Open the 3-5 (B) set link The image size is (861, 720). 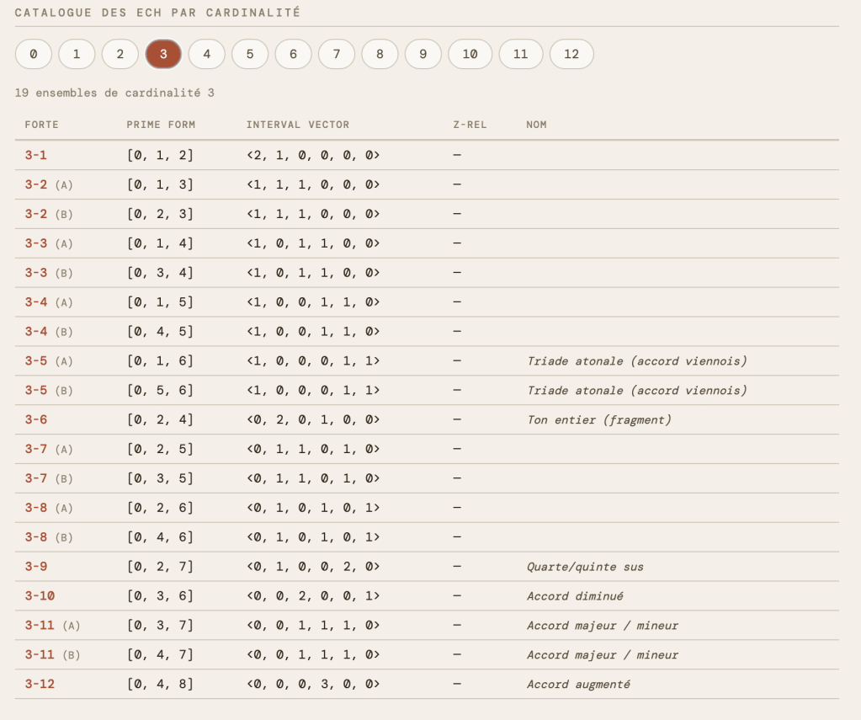point(36,390)
